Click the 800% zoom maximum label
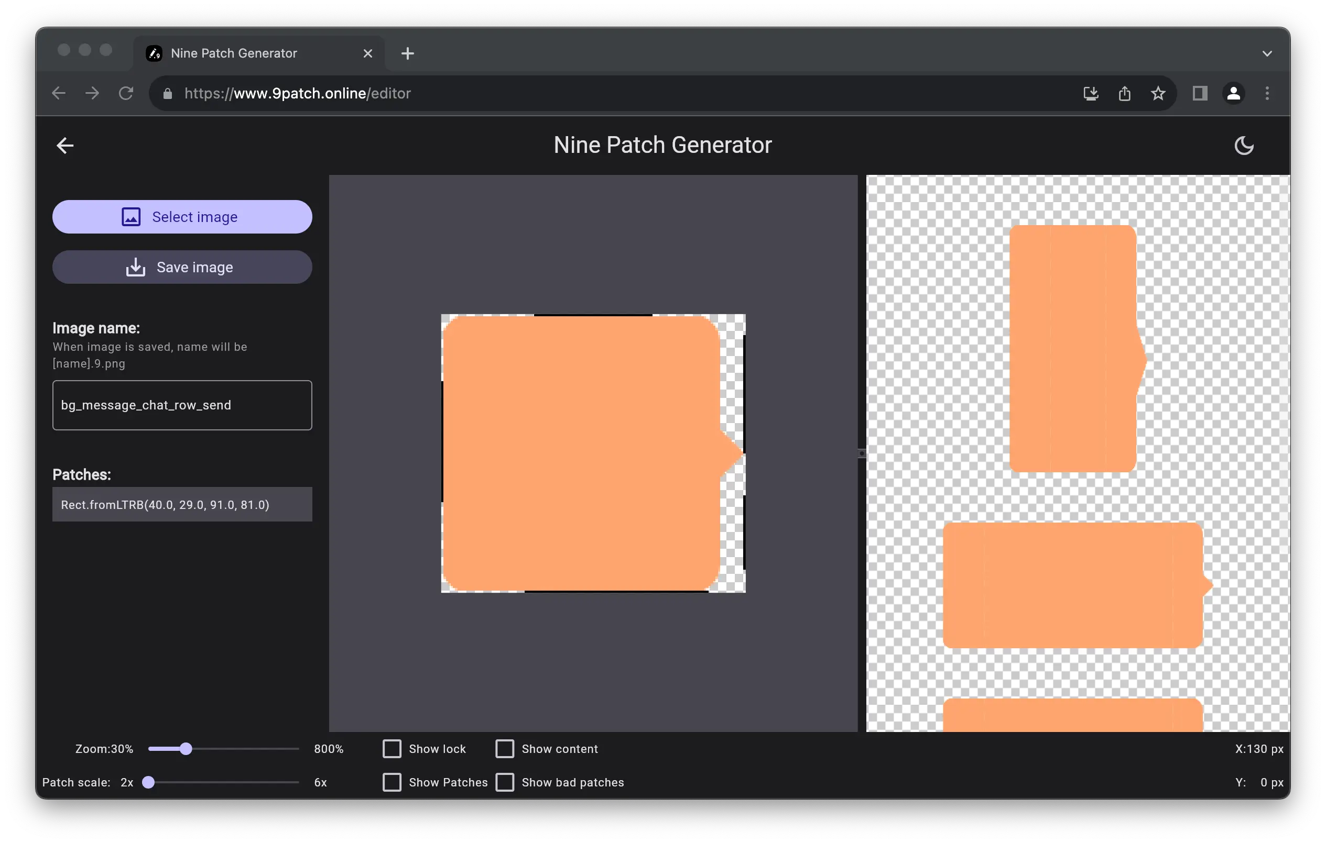This screenshot has width=1326, height=843. 329,749
